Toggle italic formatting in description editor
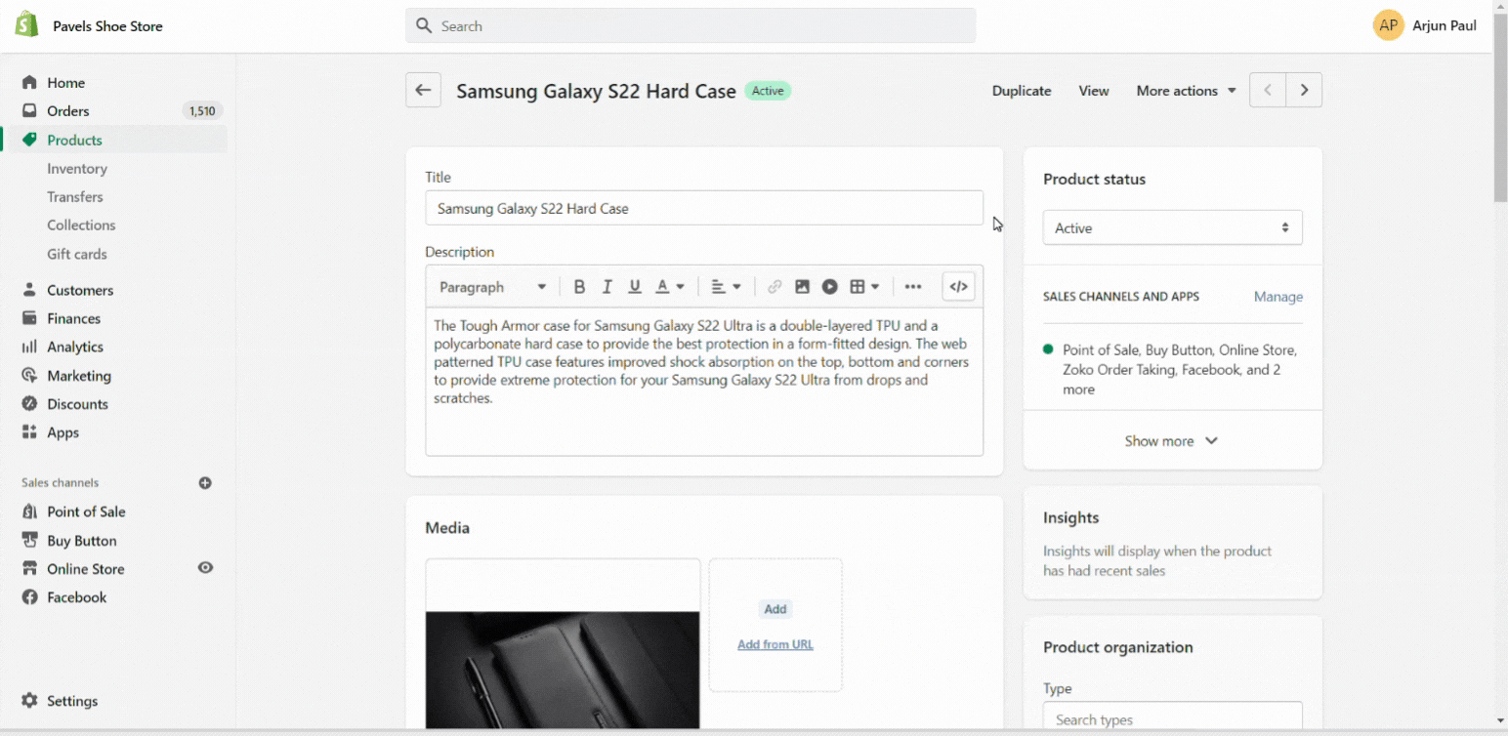Screen dimensions: 1508x736 pos(607,286)
